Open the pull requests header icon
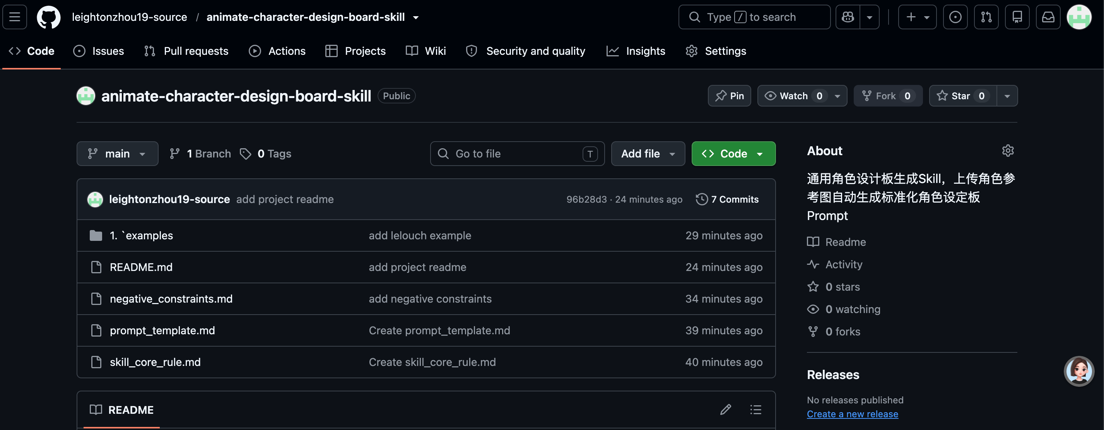 [986, 17]
